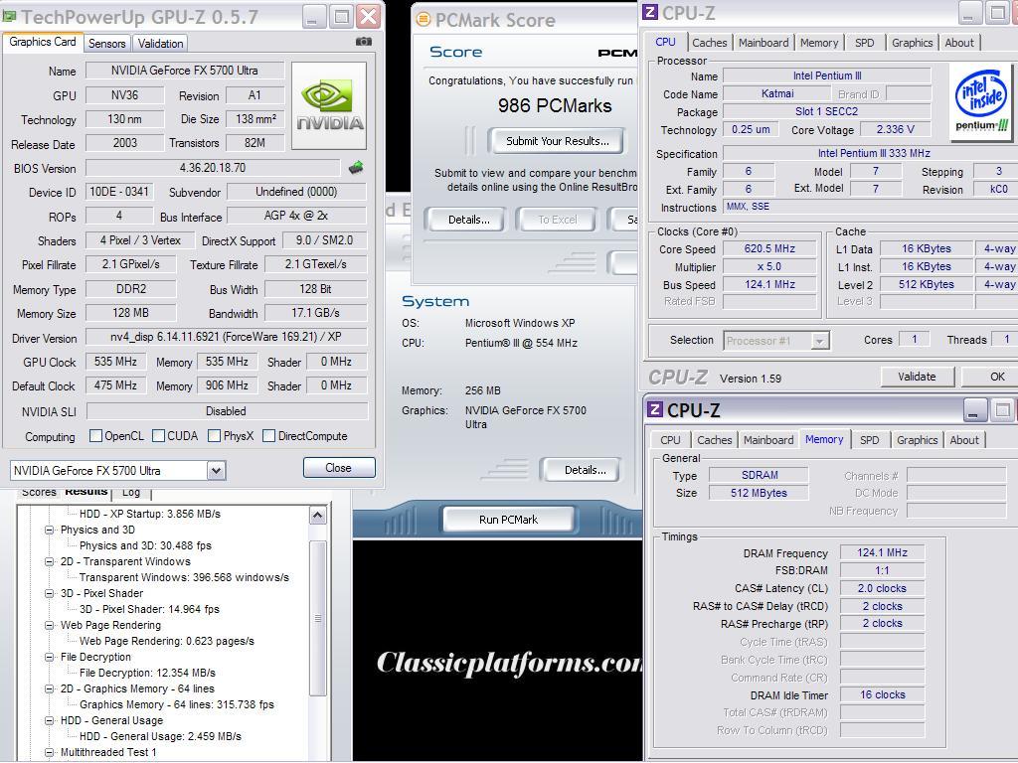The height and width of the screenshot is (763, 1018).
Task: Select 'HDD - XP Startup: 3.856 MB/s' row
Action: coord(150,514)
